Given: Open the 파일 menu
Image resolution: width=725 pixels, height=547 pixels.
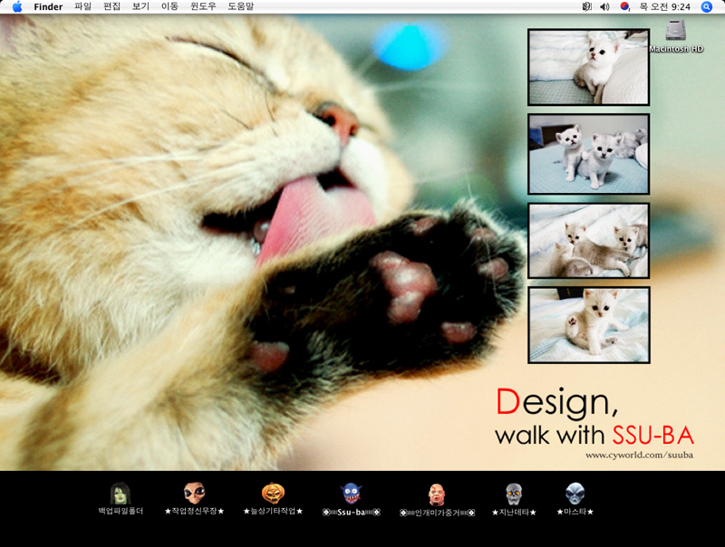Looking at the screenshot, I should tap(83, 6).
